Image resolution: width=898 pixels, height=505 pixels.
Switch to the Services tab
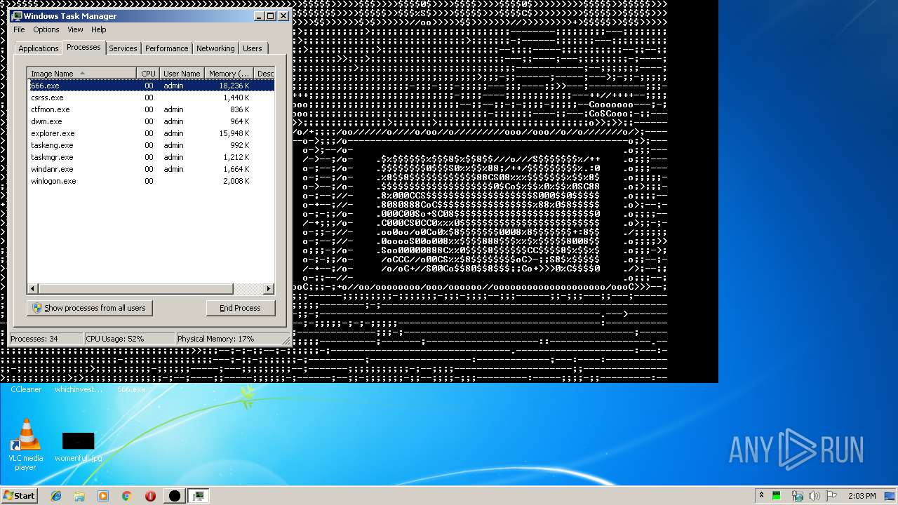123,48
